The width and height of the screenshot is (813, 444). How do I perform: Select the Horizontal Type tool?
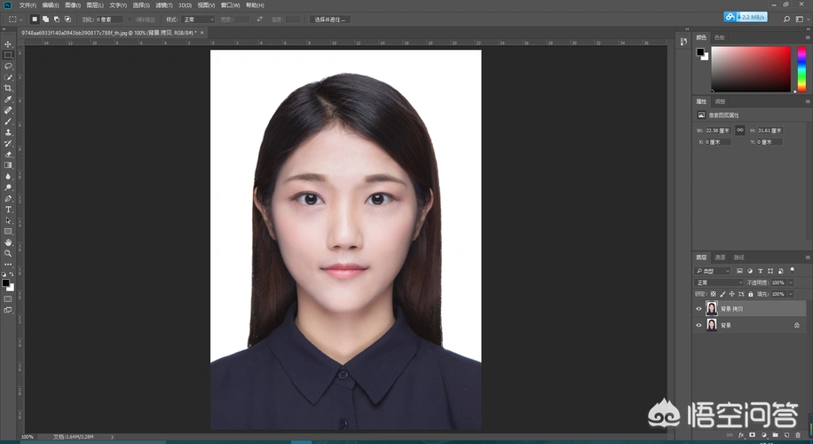[x=8, y=210]
